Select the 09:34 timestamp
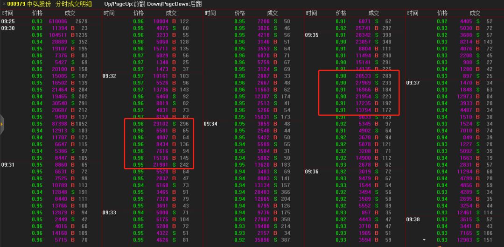This screenshot has height=247, width=504. pos(210,124)
